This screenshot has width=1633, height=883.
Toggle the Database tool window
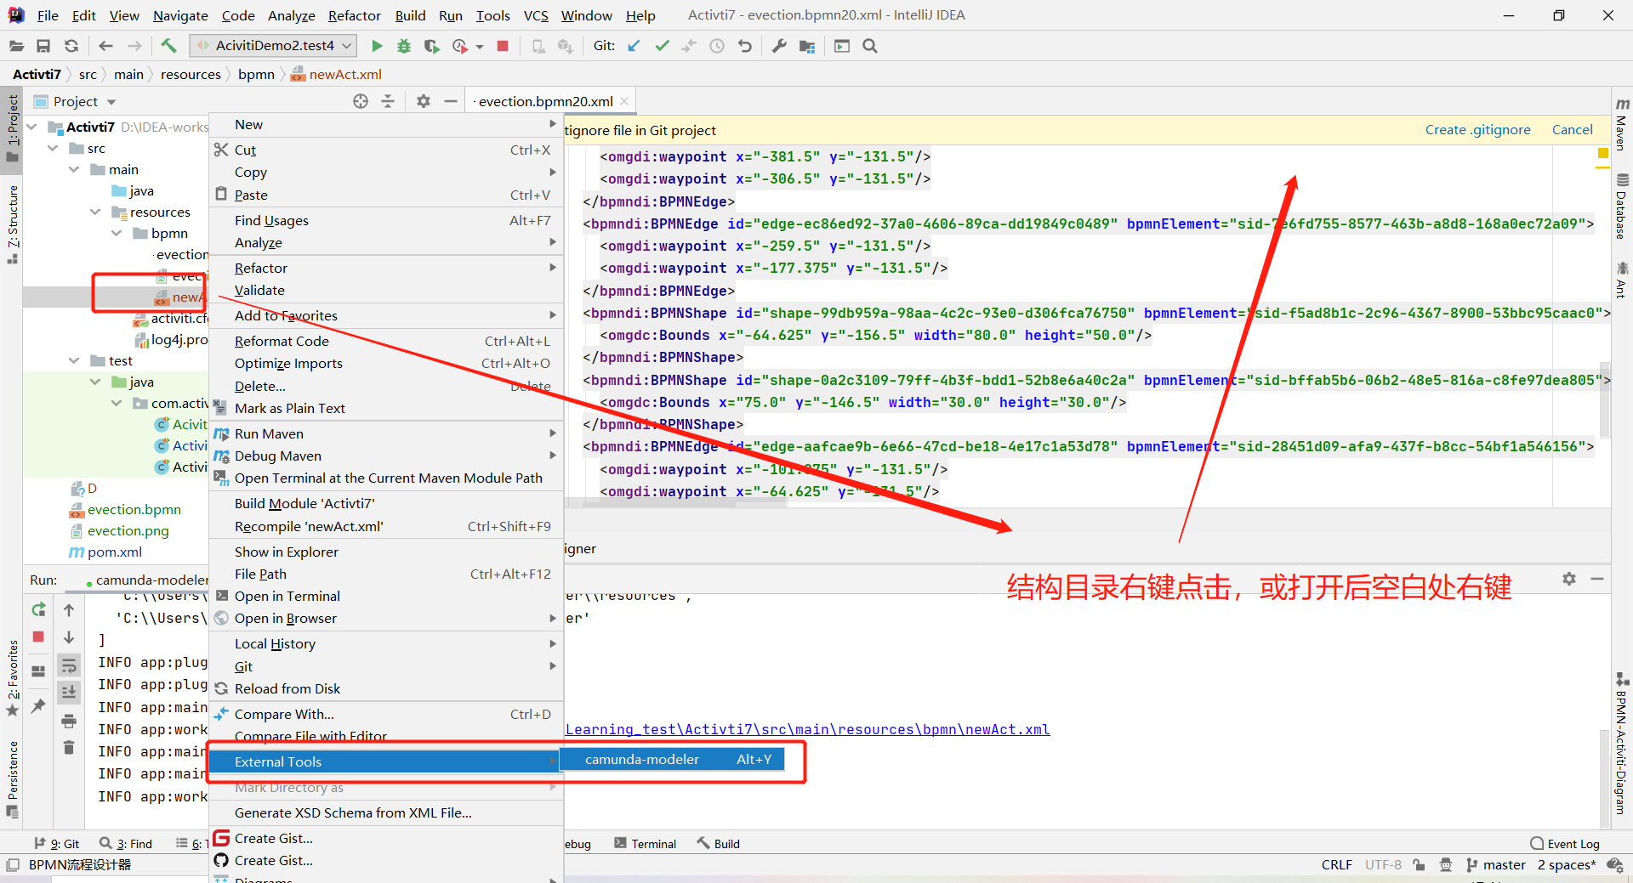(x=1622, y=207)
